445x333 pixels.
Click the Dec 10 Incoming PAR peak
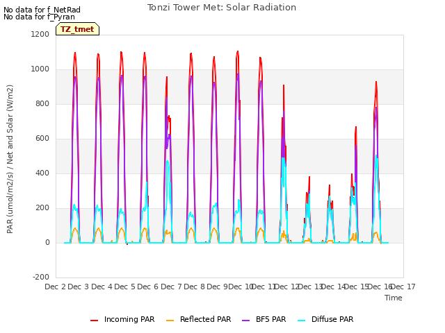tap(238, 52)
